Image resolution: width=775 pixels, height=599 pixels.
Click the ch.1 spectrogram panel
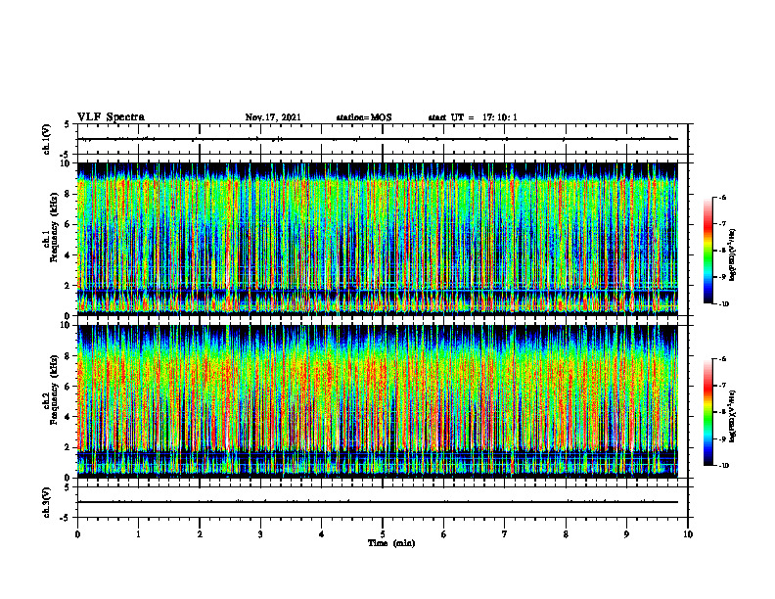pyautogui.click(x=378, y=239)
